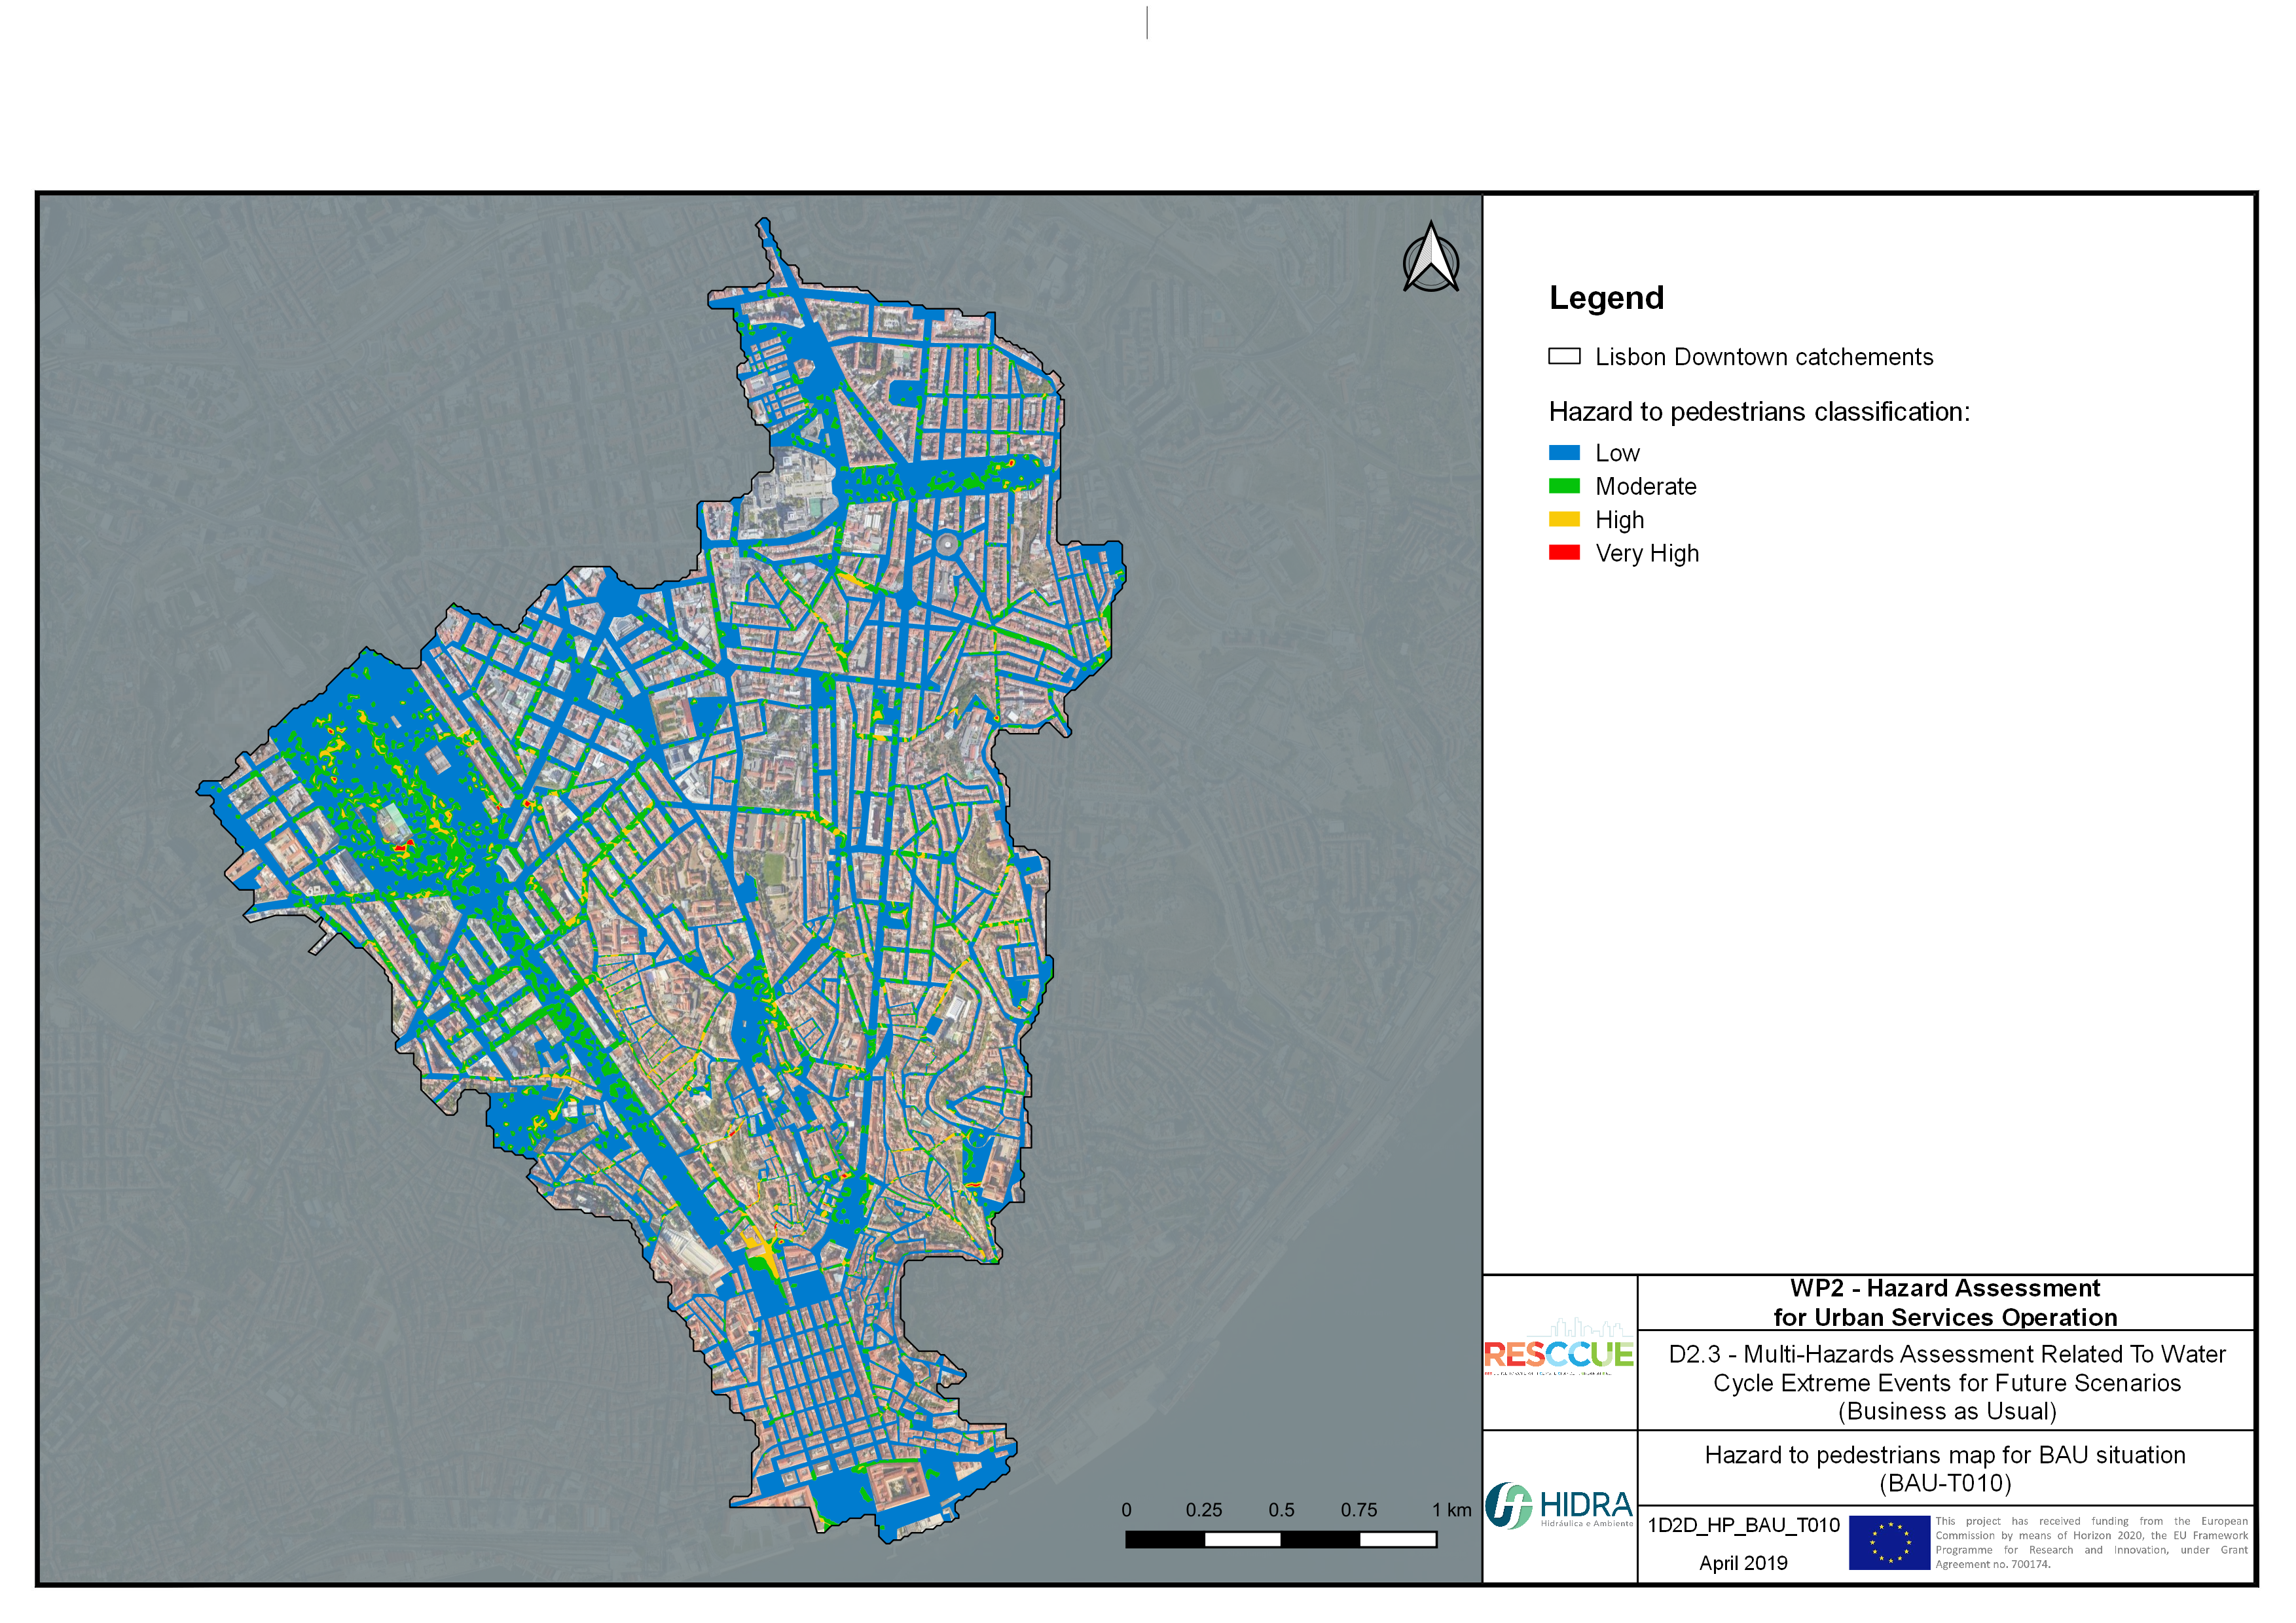Click the 1D2D_HP_BAU_T010 map code
2296x1623 pixels.
(1743, 1525)
